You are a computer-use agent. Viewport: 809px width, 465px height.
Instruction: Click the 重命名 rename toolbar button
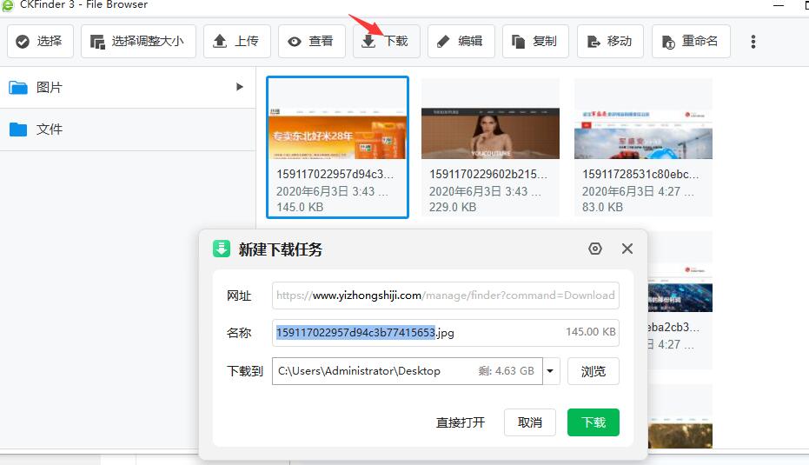click(x=691, y=41)
